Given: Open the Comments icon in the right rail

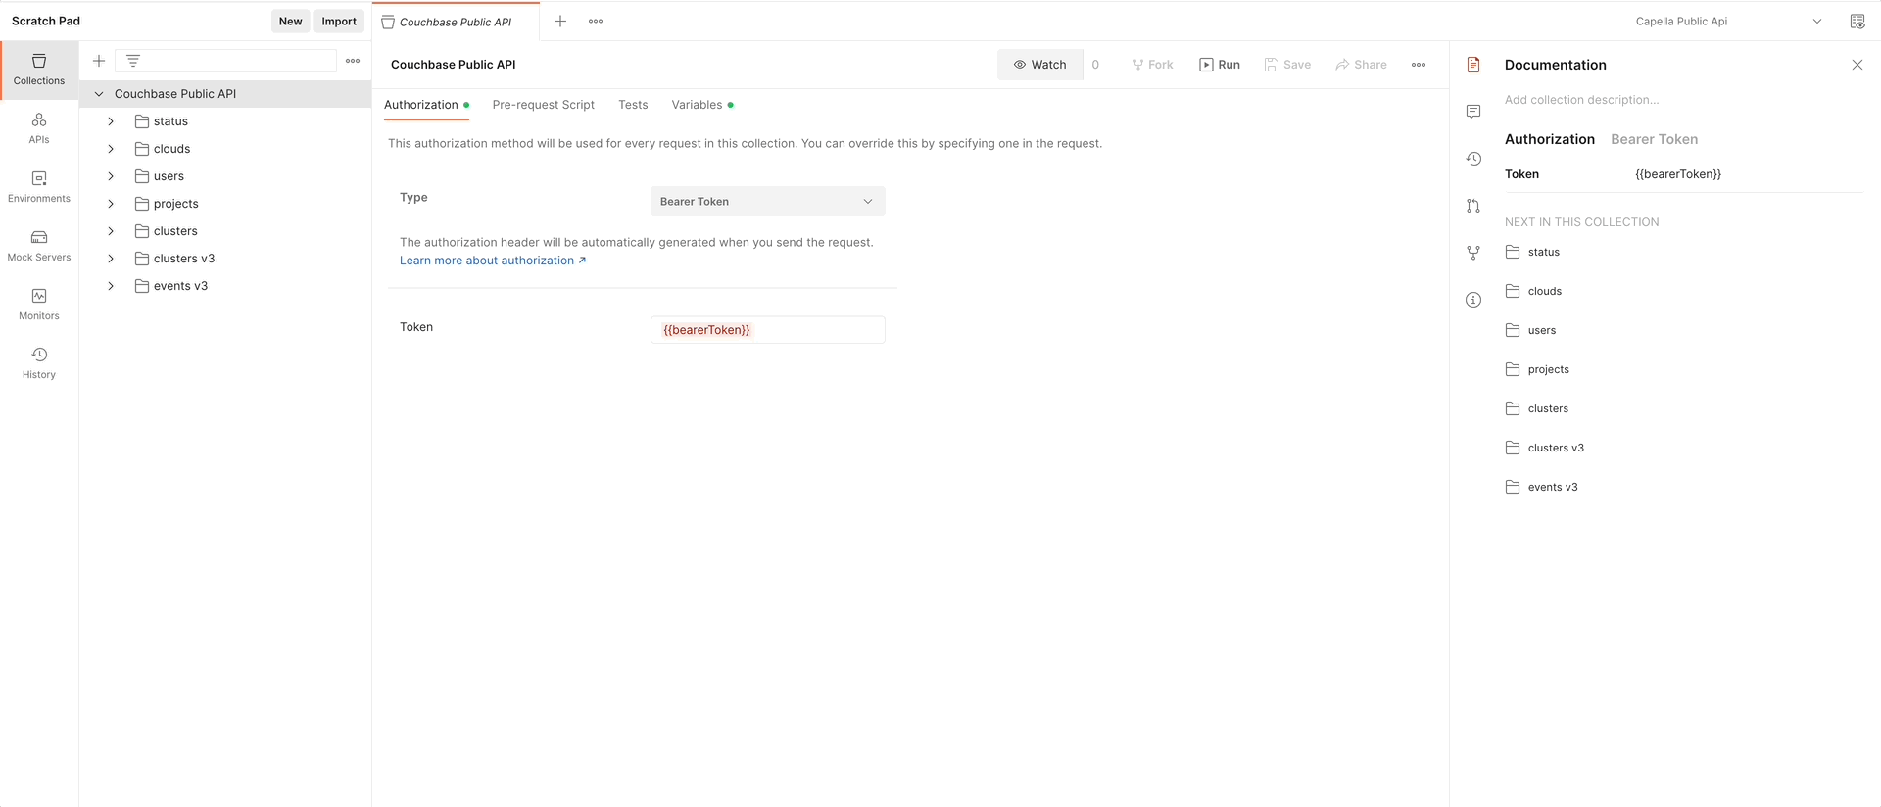Looking at the screenshot, I should pyautogui.click(x=1473, y=112).
